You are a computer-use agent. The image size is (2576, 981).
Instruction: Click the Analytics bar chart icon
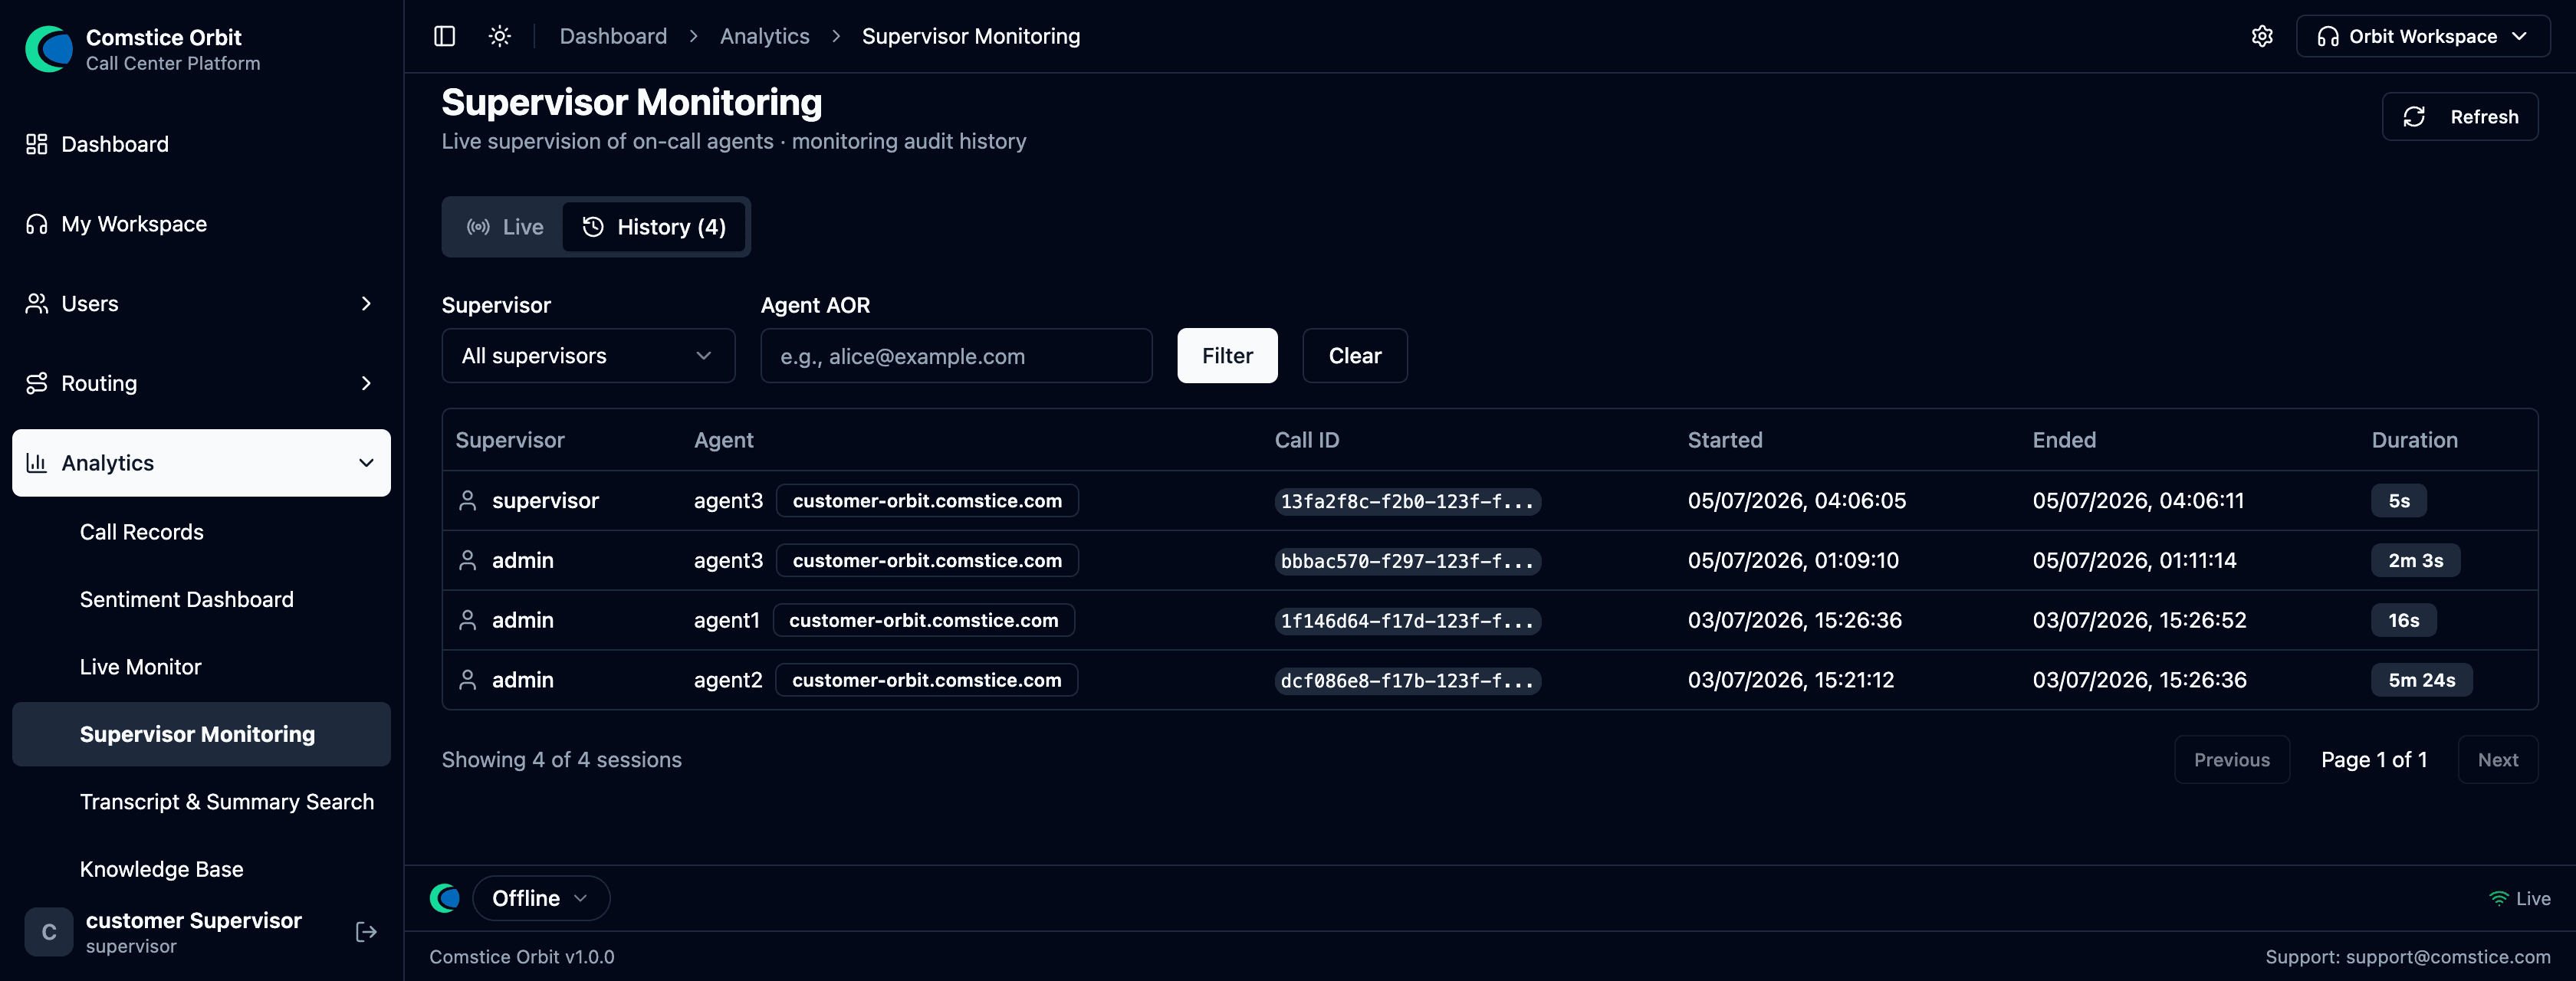pos(37,463)
